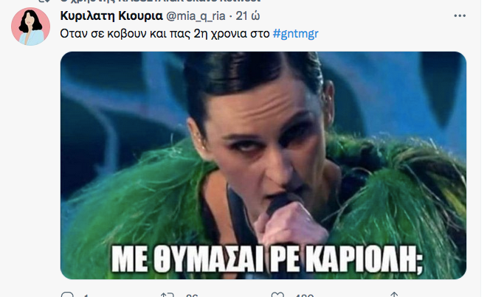Like the tweet with the heart icon
This screenshot has height=297, width=490.
click(277, 295)
